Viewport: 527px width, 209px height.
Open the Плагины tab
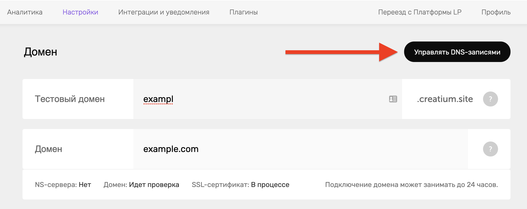244,12
